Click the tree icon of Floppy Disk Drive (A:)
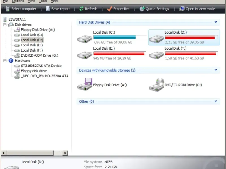Viewport: 226px width, 169px height. coord(17,30)
